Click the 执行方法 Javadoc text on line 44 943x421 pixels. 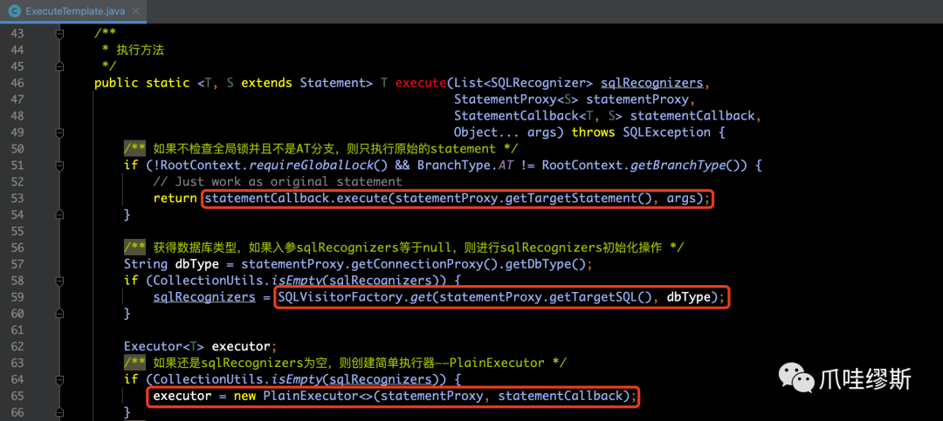140,51
